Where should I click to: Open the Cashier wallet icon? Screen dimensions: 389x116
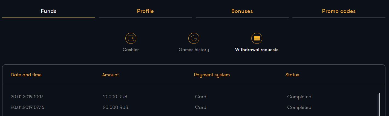pyautogui.click(x=131, y=38)
